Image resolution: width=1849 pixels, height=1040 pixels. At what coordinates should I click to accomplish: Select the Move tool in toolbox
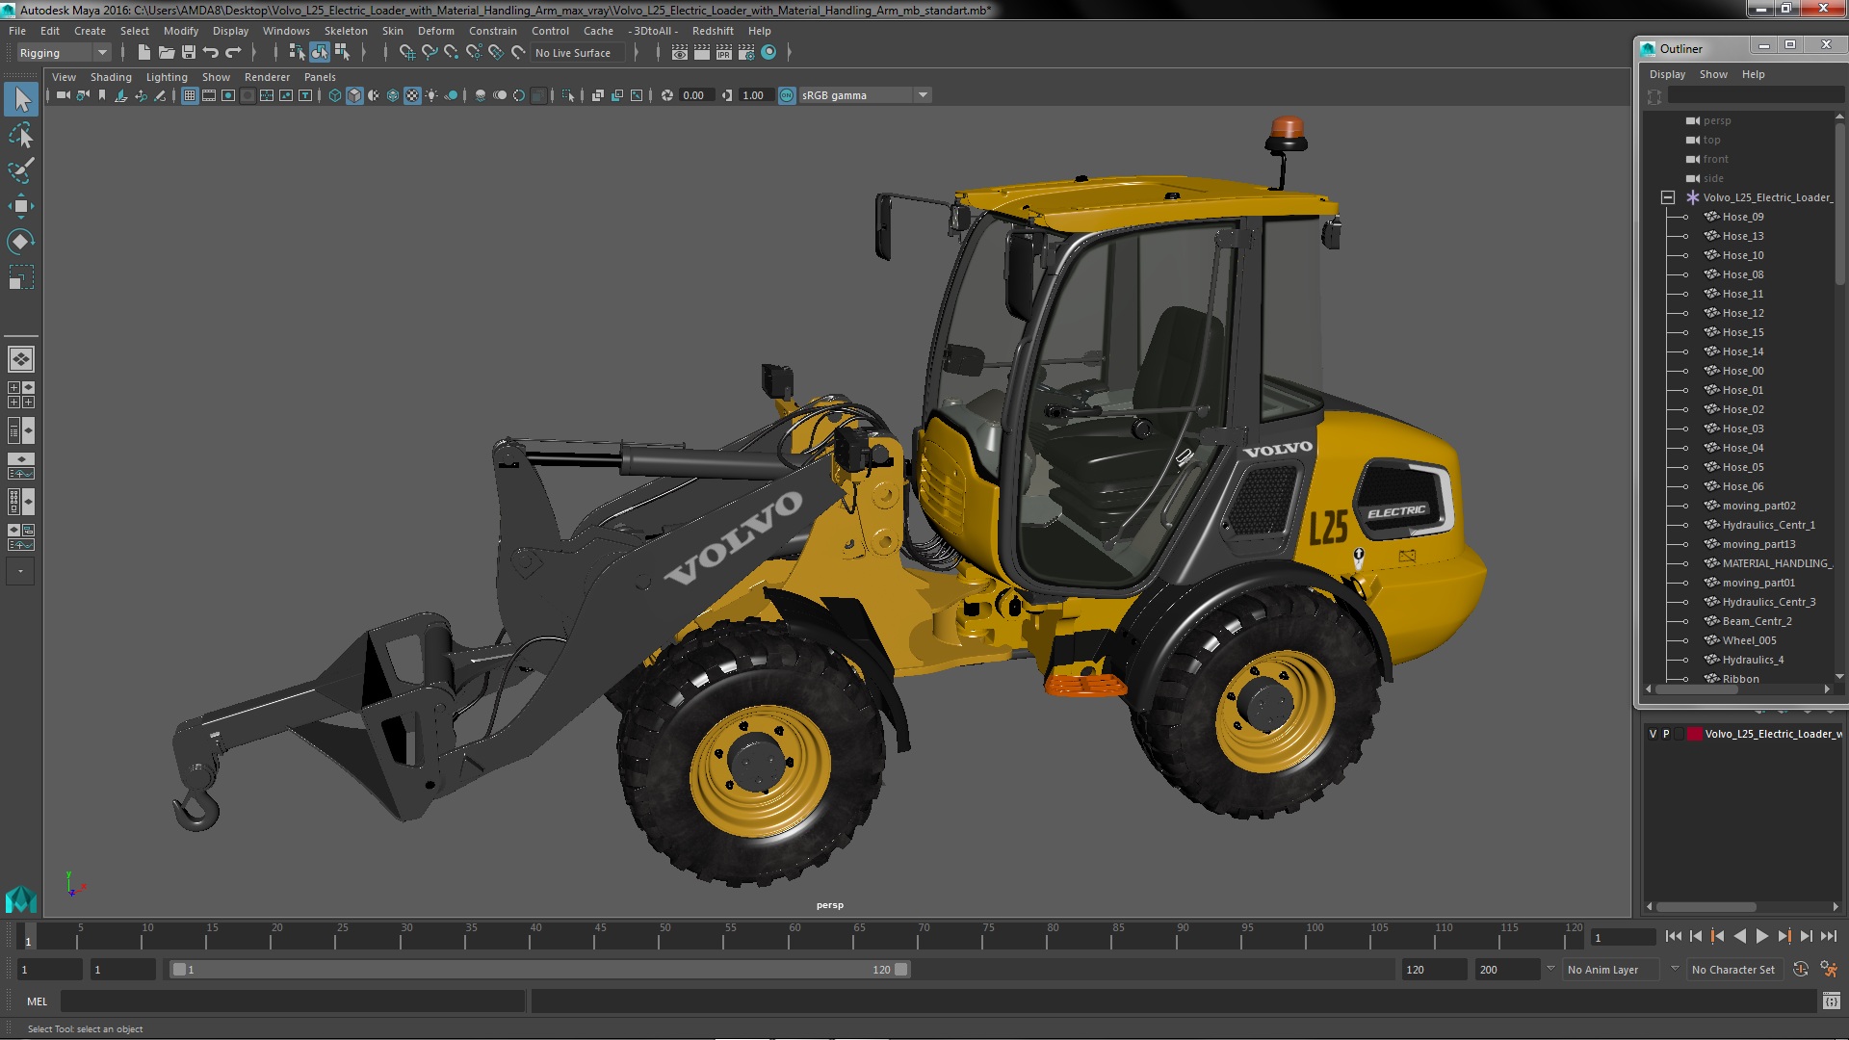click(x=20, y=206)
